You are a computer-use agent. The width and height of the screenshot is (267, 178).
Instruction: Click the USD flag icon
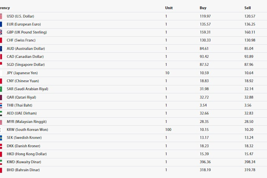(x=1, y=16)
